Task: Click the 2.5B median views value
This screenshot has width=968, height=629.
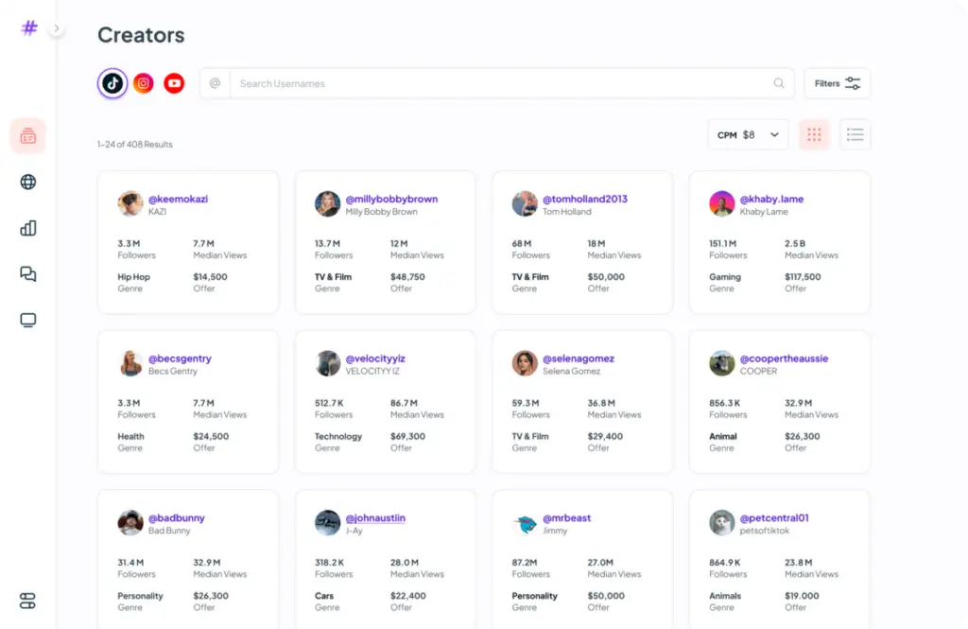Action: pyautogui.click(x=794, y=243)
